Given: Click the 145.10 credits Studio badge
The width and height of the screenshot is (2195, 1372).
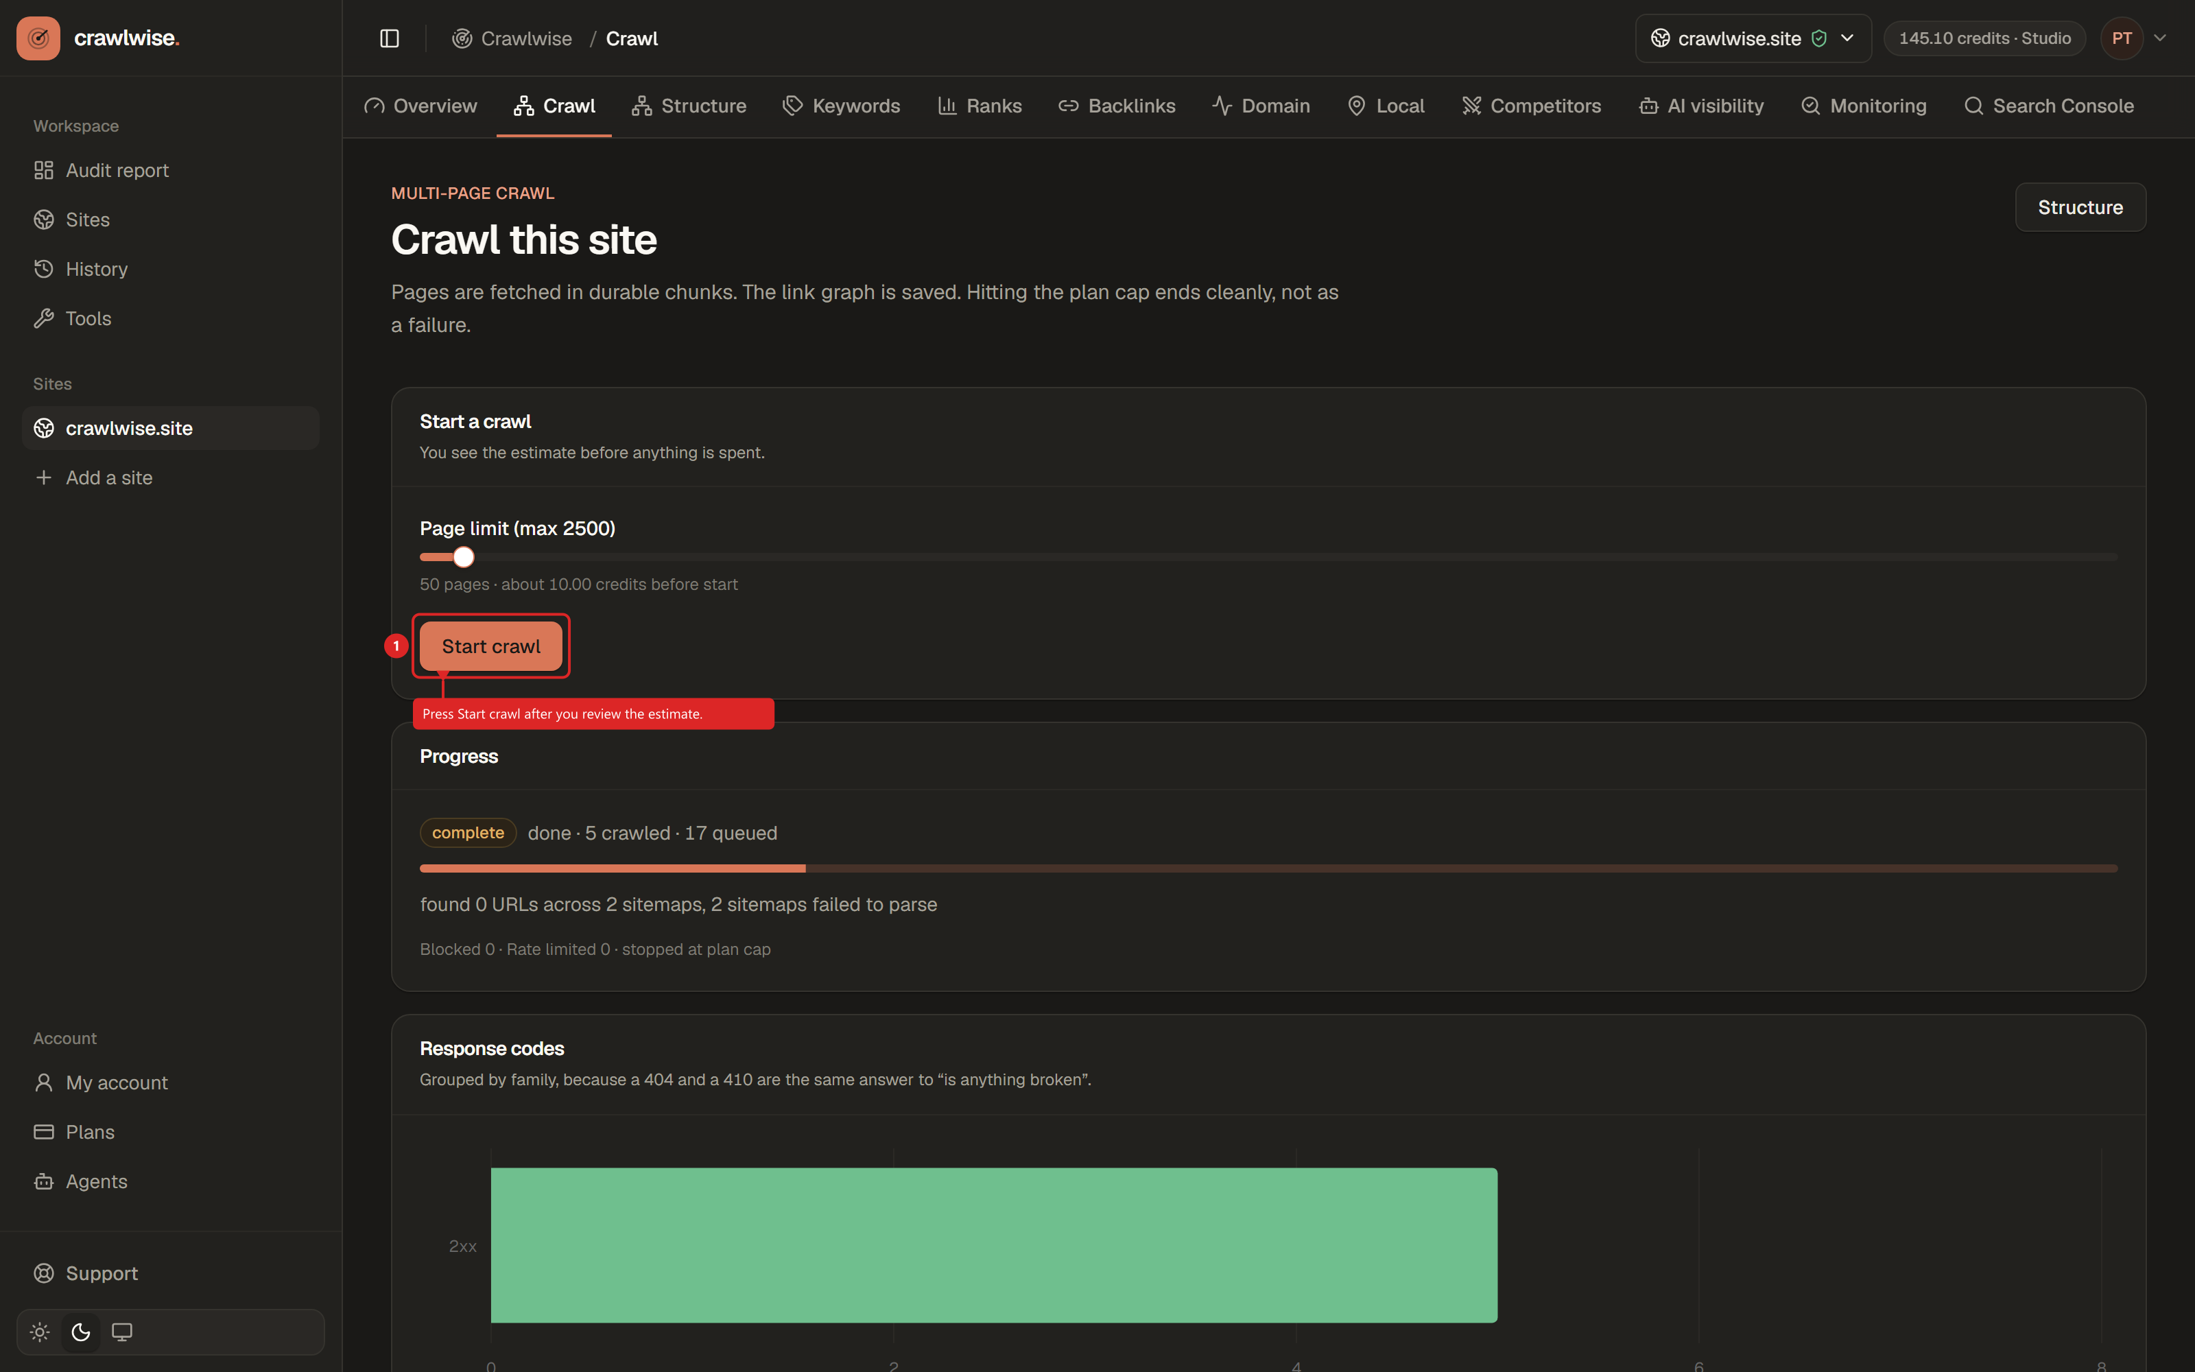Looking at the screenshot, I should click(x=1984, y=38).
